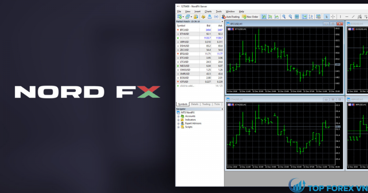Image resolution: width=368 pixels, height=193 pixels.
Task: Switch to the Details tab
Action: pyautogui.click(x=194, y=104)
